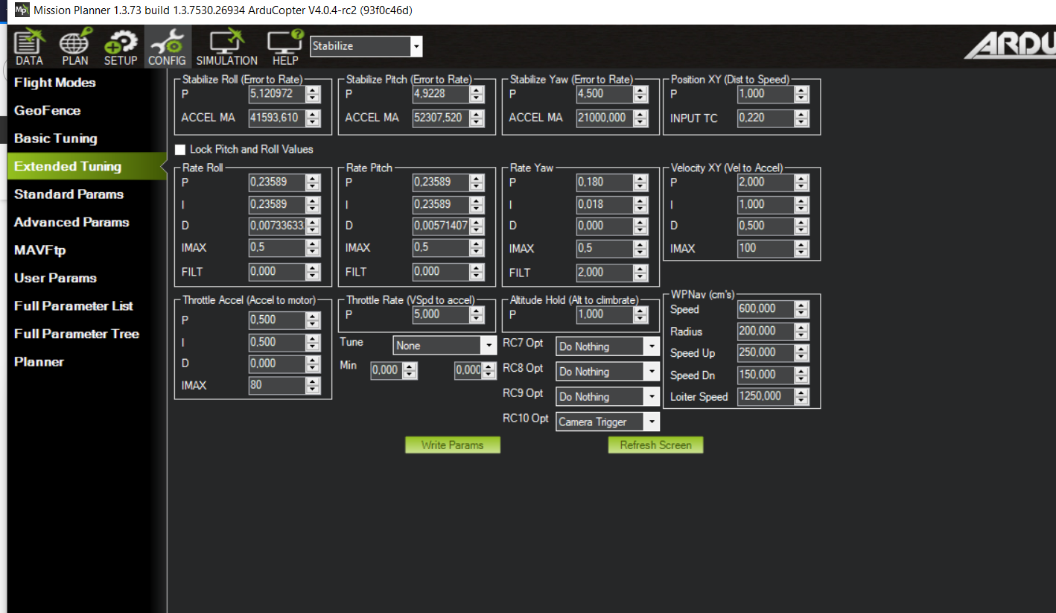Click Rate Roll FILT stepper arrows

313,273
